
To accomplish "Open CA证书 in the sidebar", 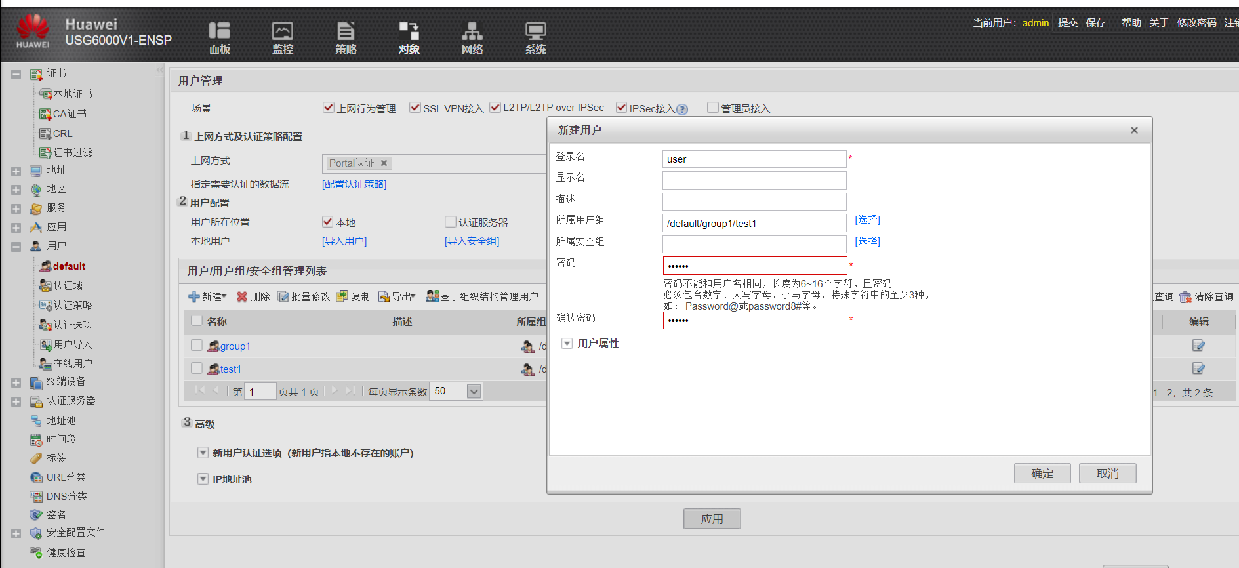I will tap(70, 113).
